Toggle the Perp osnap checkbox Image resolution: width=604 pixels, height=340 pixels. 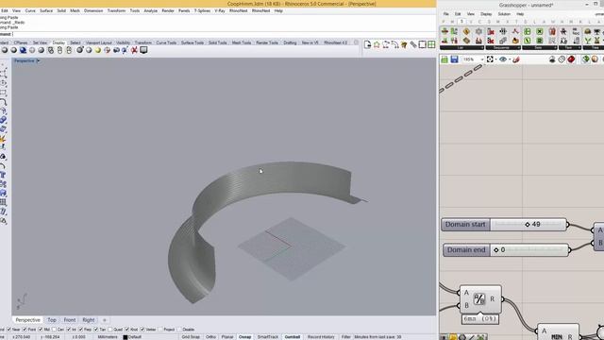click(x=81, y=330)
